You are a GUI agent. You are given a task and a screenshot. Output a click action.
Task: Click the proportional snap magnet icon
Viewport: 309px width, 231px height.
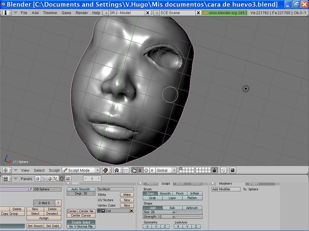[224, 170]
